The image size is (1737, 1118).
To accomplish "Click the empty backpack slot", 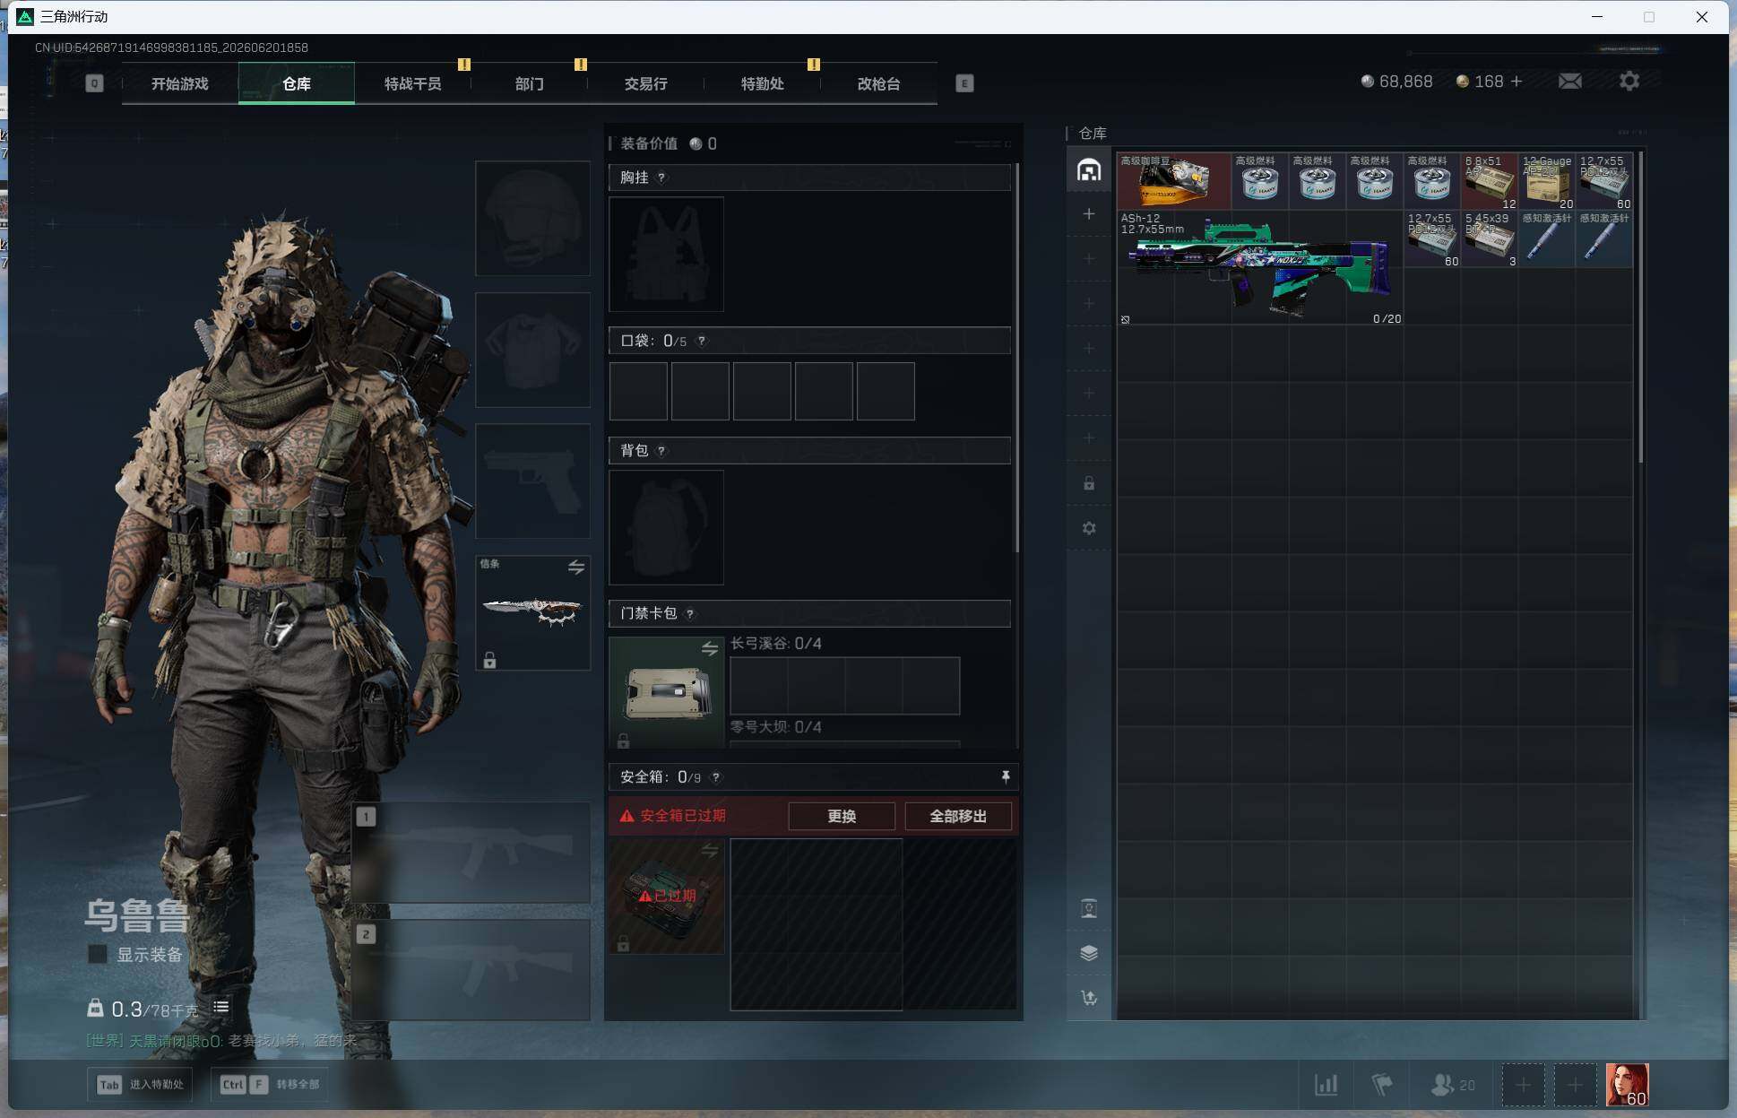I will click(x=666, y=527).
